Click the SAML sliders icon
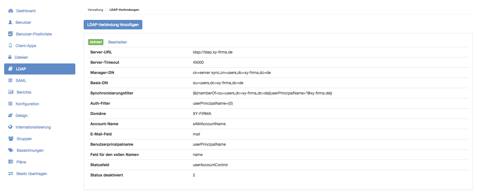The height and width of the screenshot is (195, 477). tap(10, 80)
